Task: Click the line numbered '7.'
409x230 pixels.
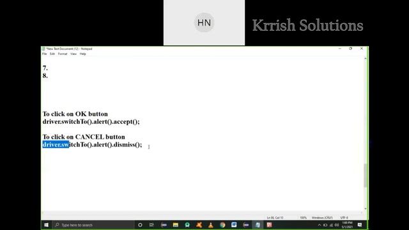Action: [x=45, y=68]
